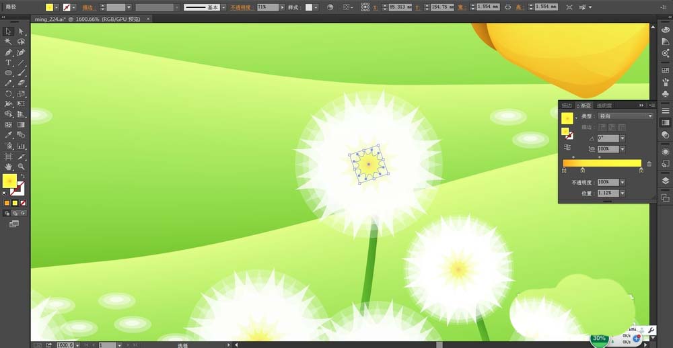Select the Blend tool
The image size is (673, 348).
tap(21, 135)
